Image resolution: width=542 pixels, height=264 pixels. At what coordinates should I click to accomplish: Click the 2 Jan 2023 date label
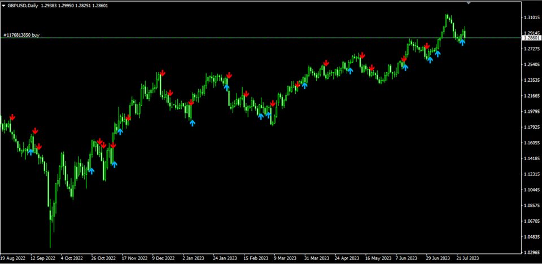tap(195, 258)
